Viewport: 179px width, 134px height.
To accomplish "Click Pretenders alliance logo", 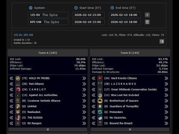I will pos(100,112).
